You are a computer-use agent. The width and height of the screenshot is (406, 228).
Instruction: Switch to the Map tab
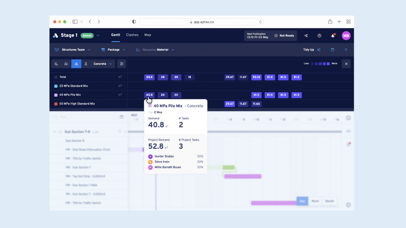tap(148, 35)
